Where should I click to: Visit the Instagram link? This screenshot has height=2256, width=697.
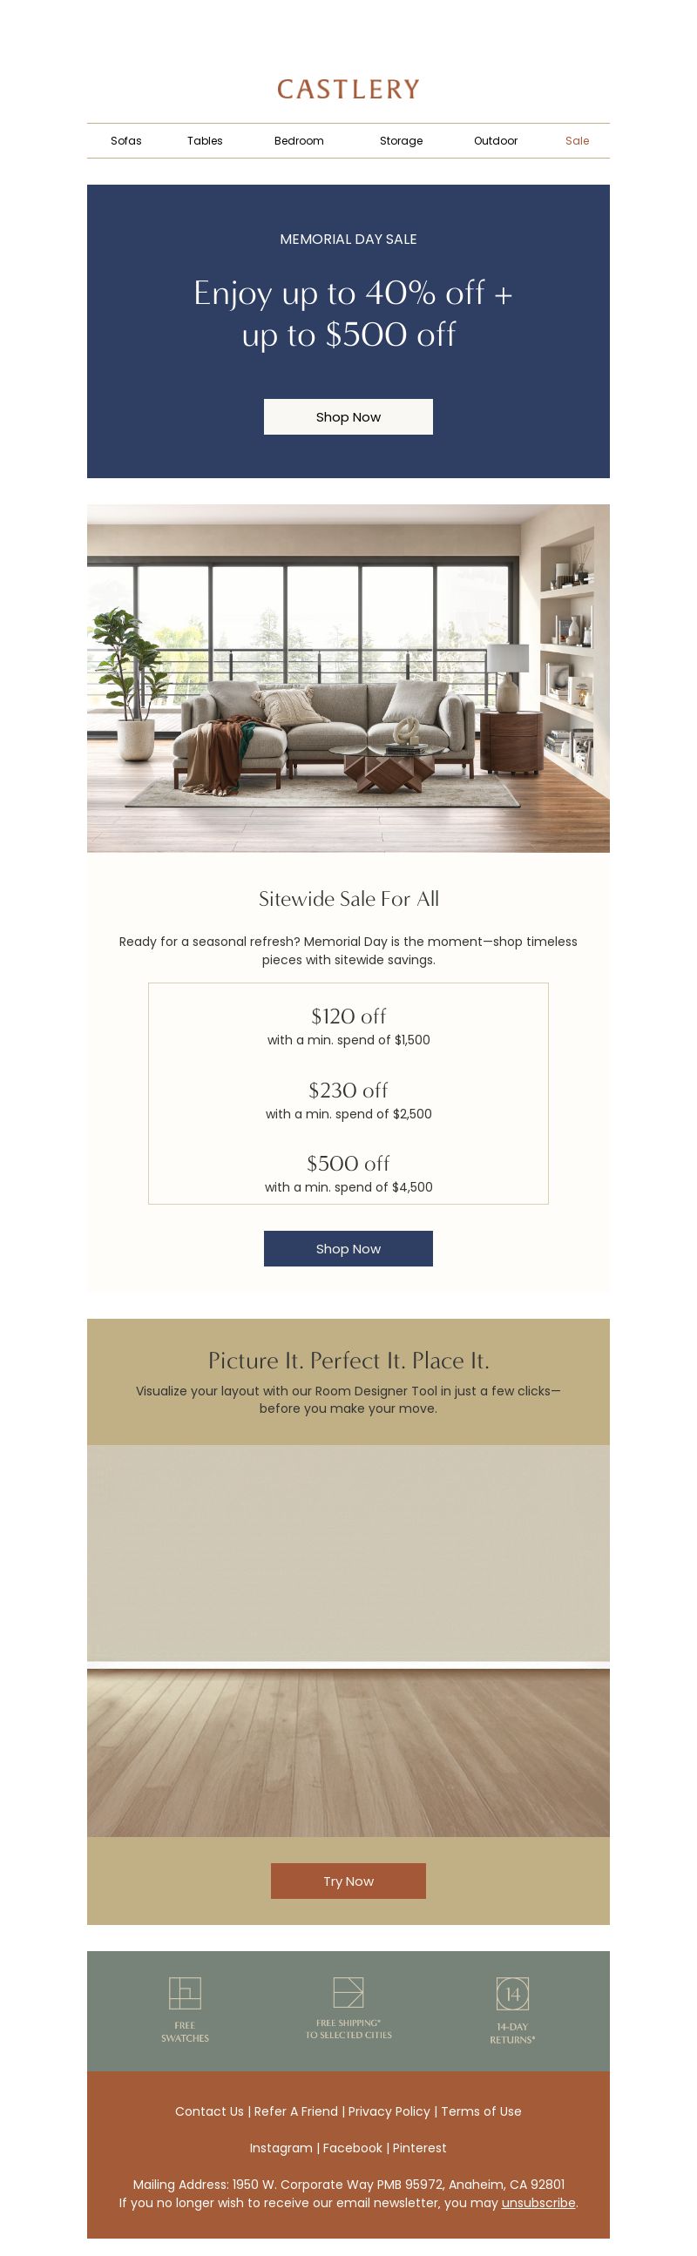(281, 2148)
